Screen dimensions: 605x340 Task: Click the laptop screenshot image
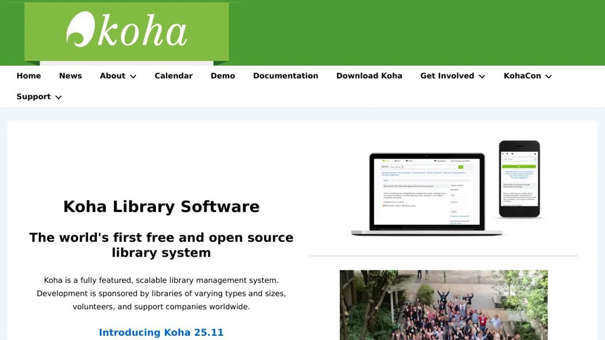(x=427, y=194)
